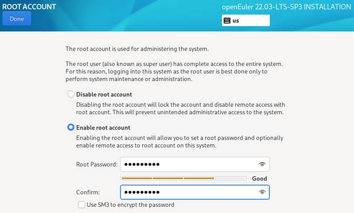
Task: Enable the SM3 password encryption checkbox
Action: coord(81,205)
